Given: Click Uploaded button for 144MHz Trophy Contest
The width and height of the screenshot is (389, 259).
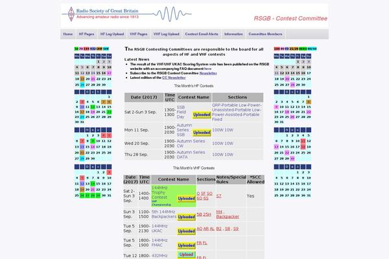Looking at the screenshot, I should click(x=186, y=199).
